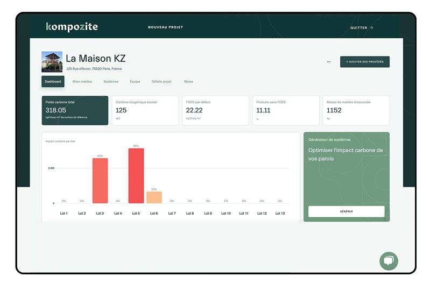This screenshot has width=430, height=291.
Task: Click the kompozite logo
Action: tap(72, 27)
